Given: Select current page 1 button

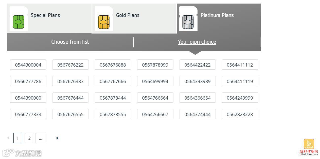Looking at the screenshot, I should [17, 138].
